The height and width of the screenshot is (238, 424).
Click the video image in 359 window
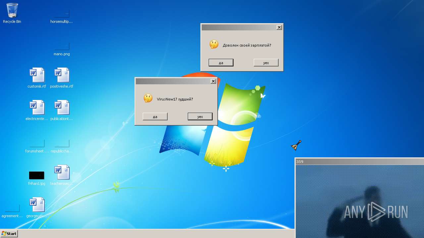click(x=360, y=201)
